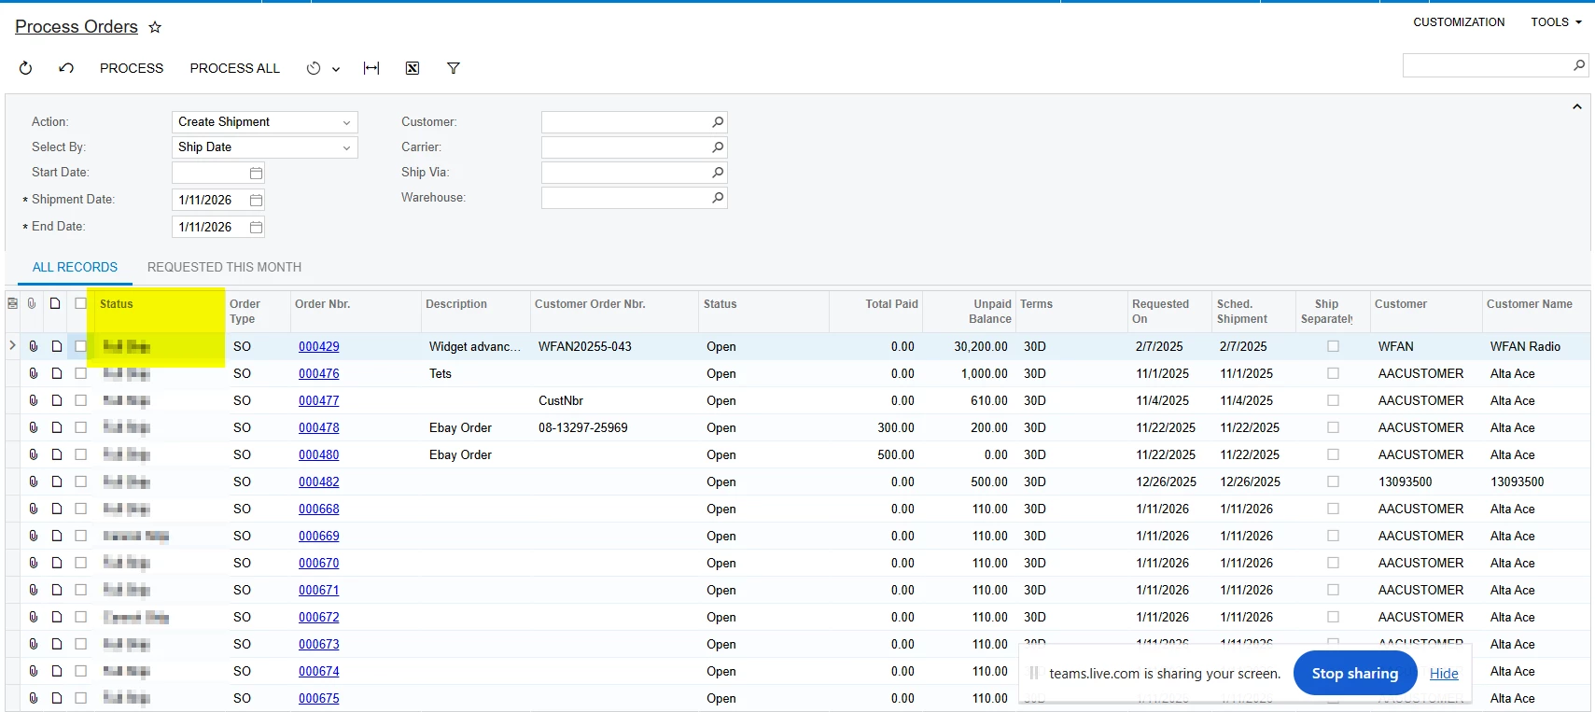Open the Shipment Date calendar picker
1595x712 pixels.
point(256,201)
